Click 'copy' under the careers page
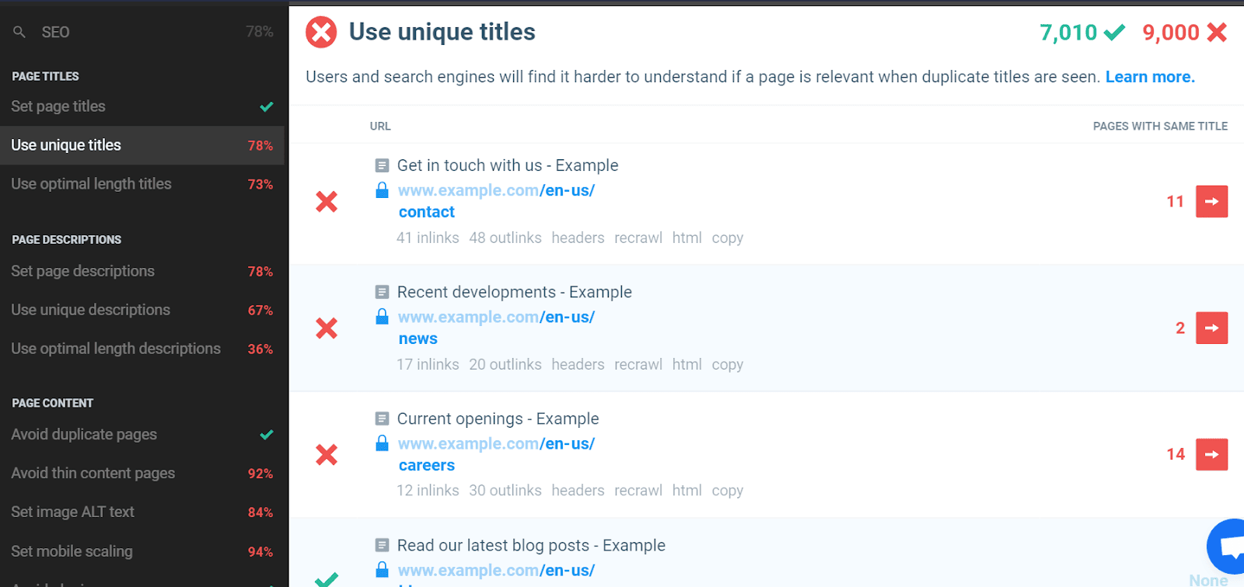 tap(727, 491)
